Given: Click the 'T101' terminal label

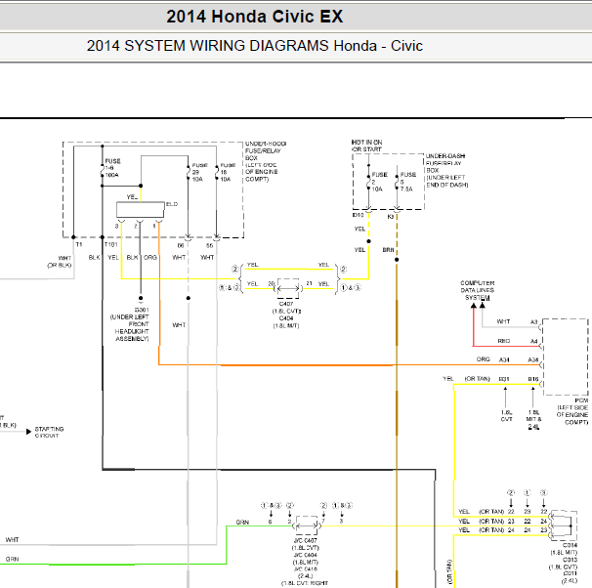Looking at the screenshot, I should pos(111,244).
